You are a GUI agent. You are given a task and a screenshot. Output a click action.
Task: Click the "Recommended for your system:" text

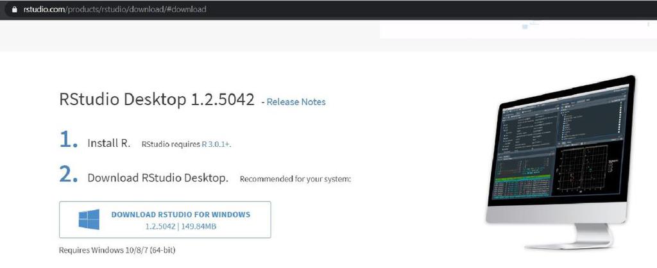295,180
